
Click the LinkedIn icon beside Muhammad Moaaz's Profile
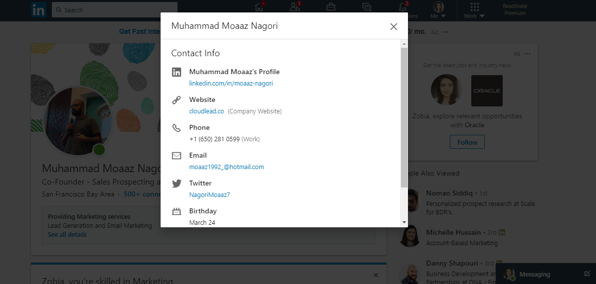point(177,72)
